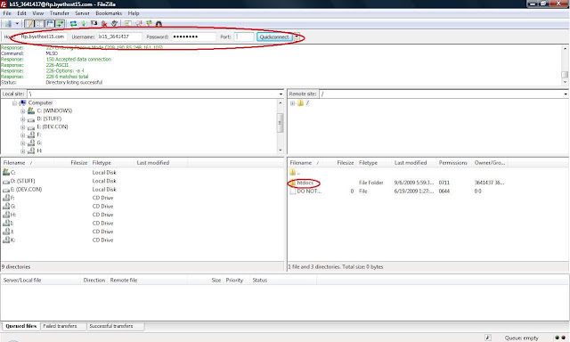This screenshot has width=570, height=342.
Task: Toggle the remote directory tree view
Action: (50, 24)
